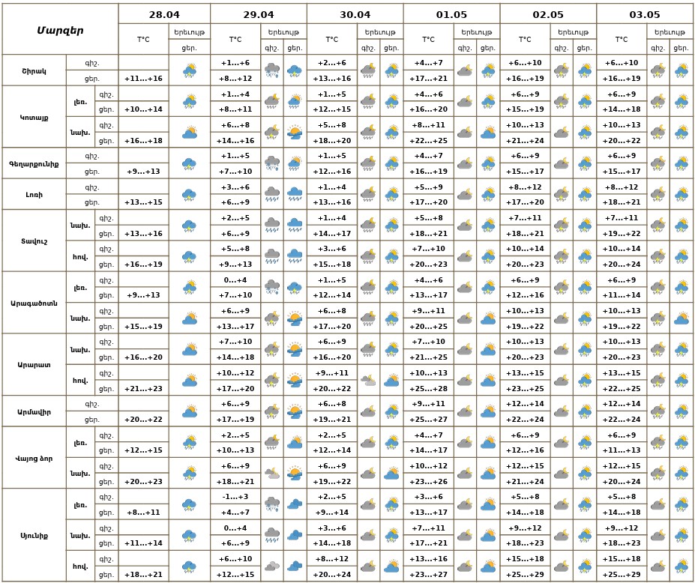
Task: Click the +25...+28 temperature cell
Action: coord(428,388)
